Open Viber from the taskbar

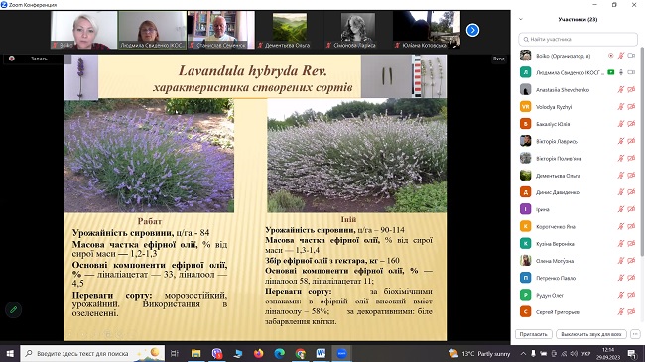pos(216,353)
